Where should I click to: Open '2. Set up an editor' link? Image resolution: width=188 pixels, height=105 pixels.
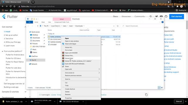coord(11,35)
